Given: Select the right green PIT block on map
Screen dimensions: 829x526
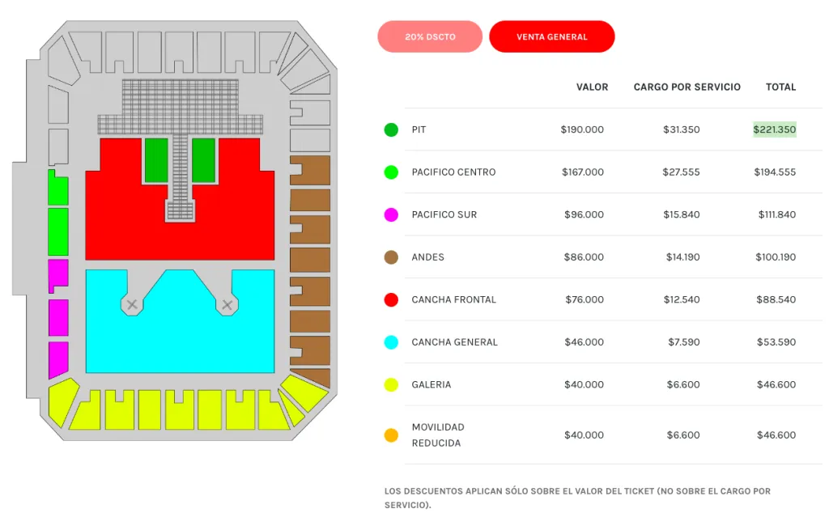Looking at the screenshot, I should (x=203, y=159).
